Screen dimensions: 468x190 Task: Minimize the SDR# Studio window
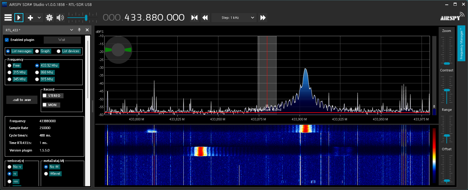click(446, 4)
